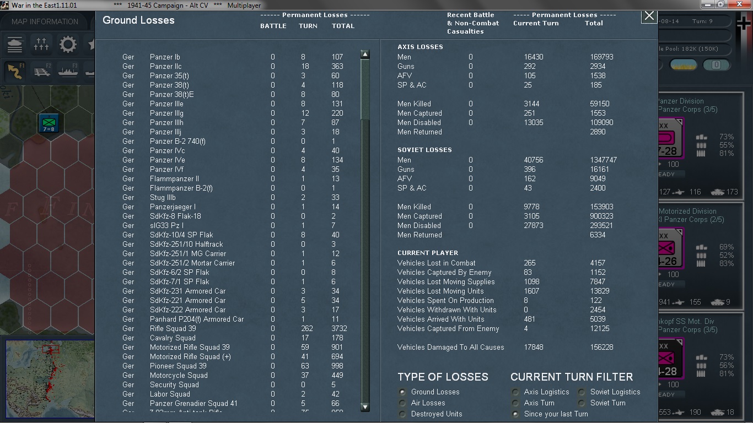The height and width of the screenshot is (423, 753).
Task: Click the losses list scroll down arrow
Action: 365,407
